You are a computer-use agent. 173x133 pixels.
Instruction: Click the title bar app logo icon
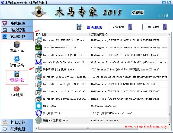3,2
